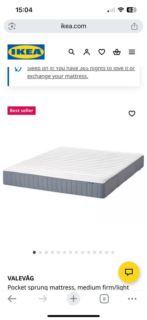Open the shopping basket icon

pos(117,52)
